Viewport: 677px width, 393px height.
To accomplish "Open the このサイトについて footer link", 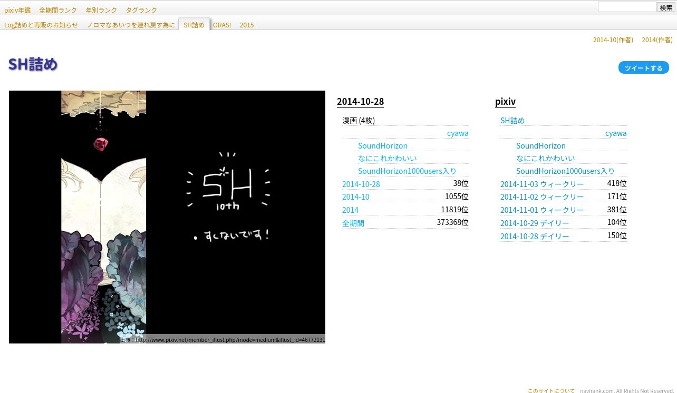I will click(551, 390).
